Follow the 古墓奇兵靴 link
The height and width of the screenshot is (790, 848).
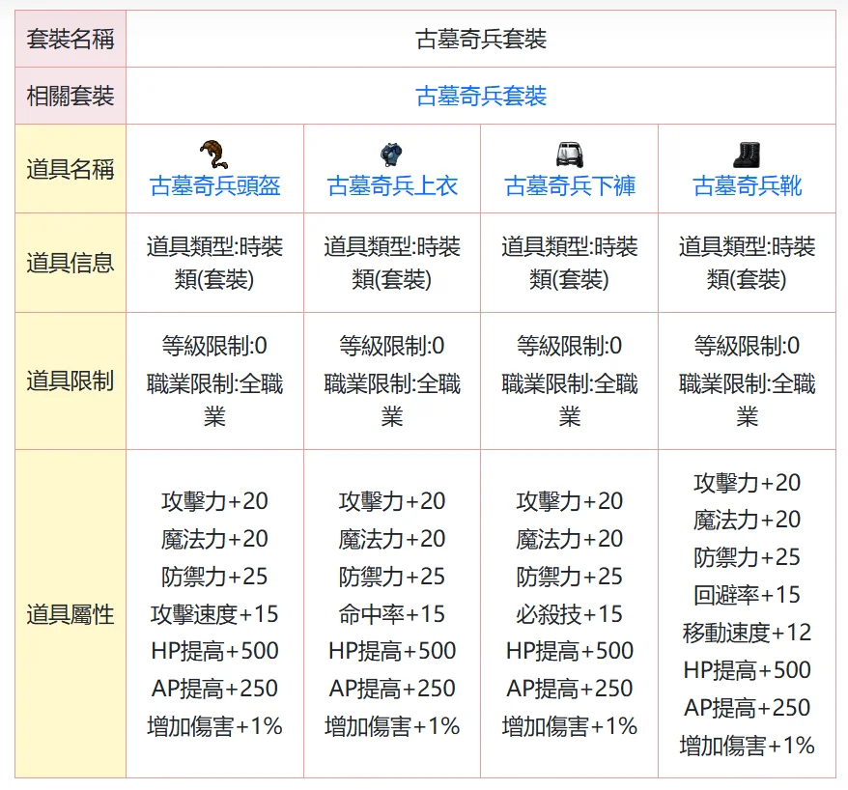(x=747, y=185)
